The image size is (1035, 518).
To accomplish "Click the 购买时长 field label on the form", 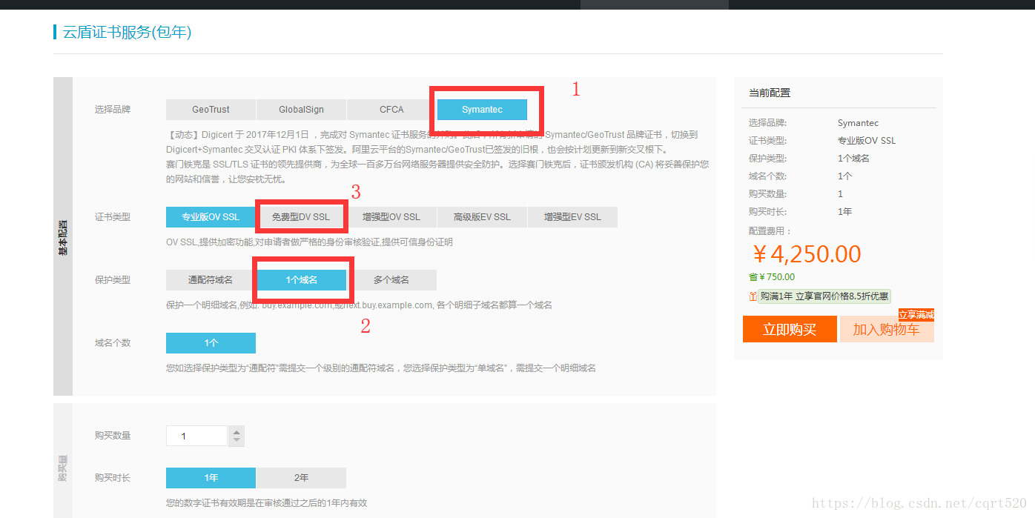I will click(x=113, y=478).
